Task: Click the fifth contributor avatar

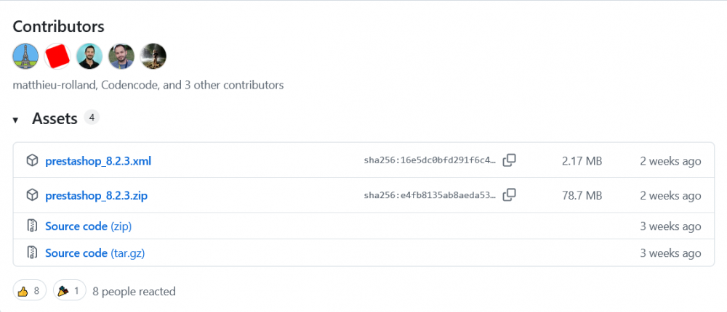Action: point(153,56)
